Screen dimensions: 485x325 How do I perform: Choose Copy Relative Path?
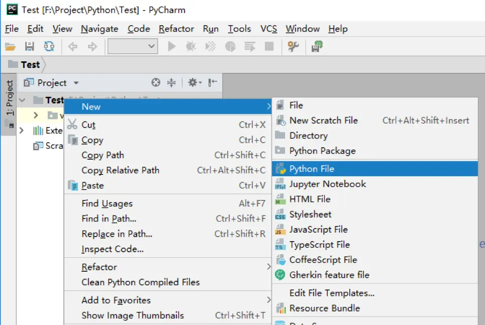coord(168,170)
